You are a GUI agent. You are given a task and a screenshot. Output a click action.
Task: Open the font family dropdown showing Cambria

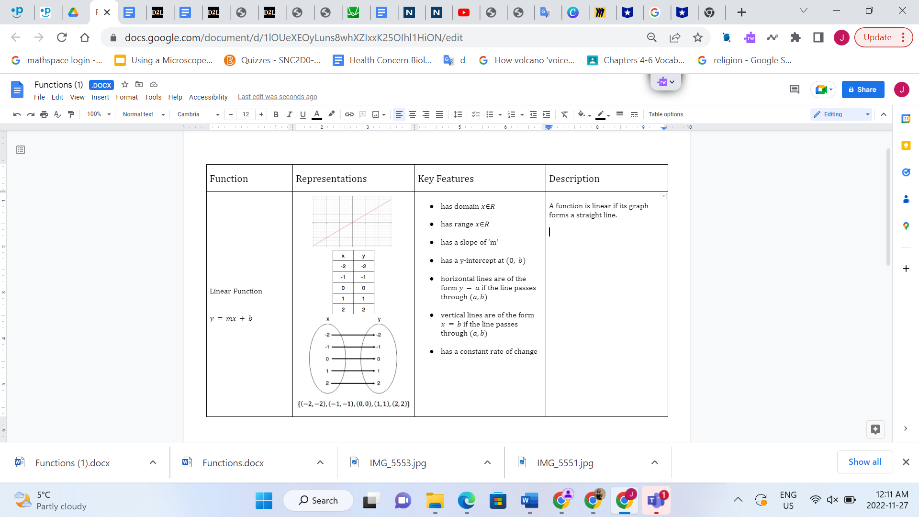[x=195, y=114]
